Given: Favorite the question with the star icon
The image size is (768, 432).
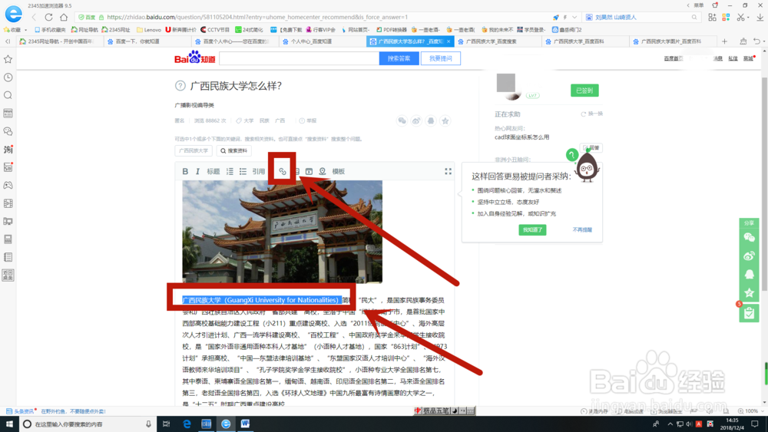Looking at the screenshot, I should [x=445, y=120].
